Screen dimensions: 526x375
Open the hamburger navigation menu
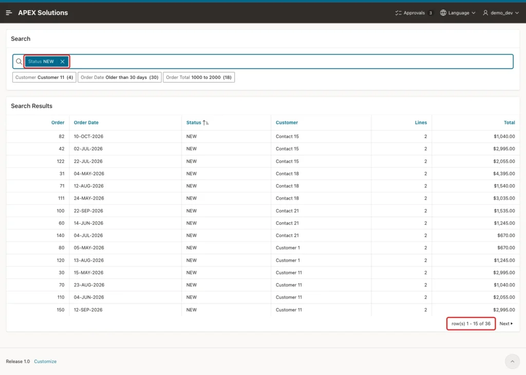pos(9,13)
